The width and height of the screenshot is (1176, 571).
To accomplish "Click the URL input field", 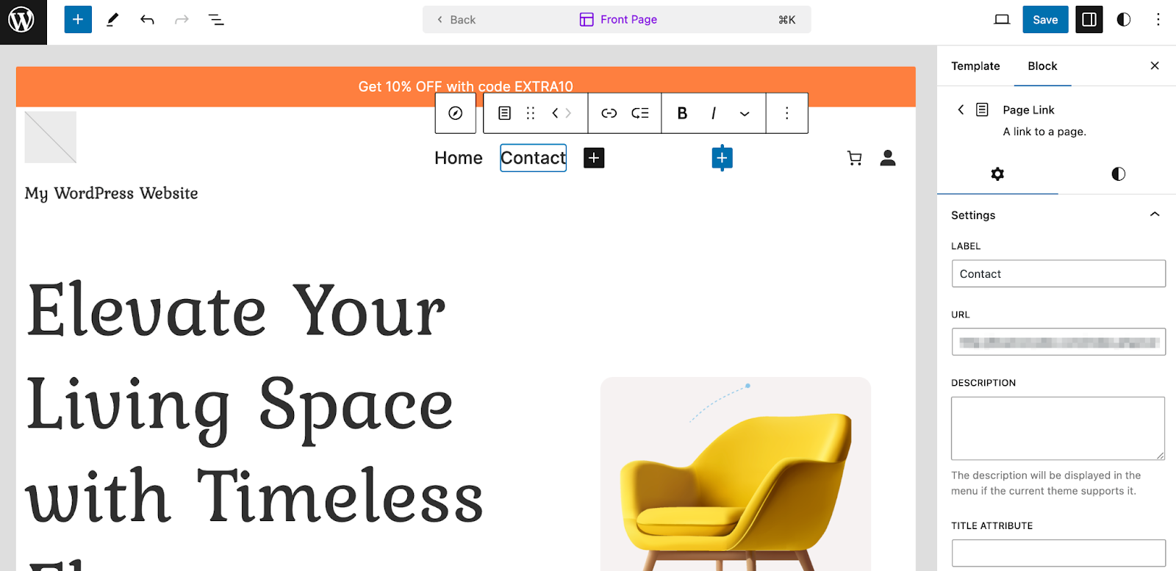I will pyautogui.click(x=1058, y=342).
